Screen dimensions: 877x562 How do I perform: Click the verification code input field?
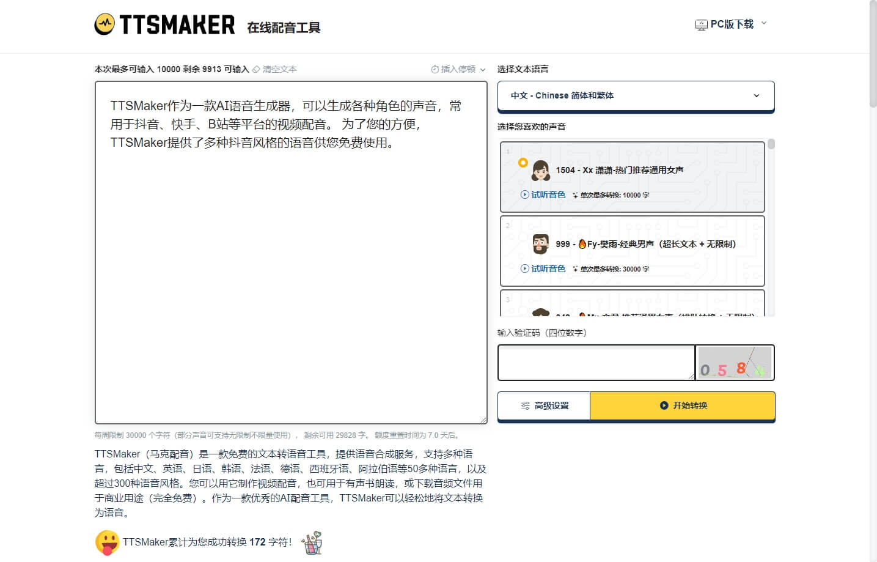[x=596, y=363]
